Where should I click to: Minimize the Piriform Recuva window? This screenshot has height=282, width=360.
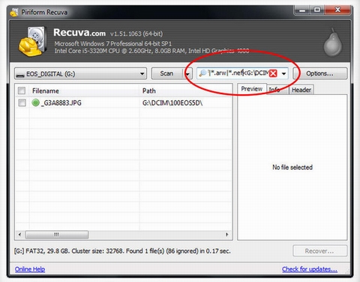302,10
